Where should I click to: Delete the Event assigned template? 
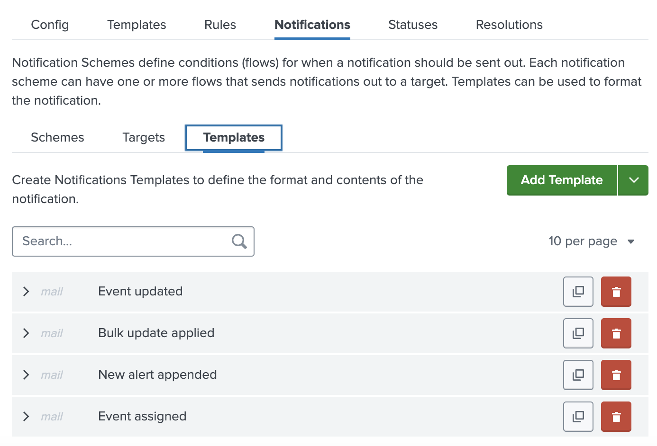point(616,417)
